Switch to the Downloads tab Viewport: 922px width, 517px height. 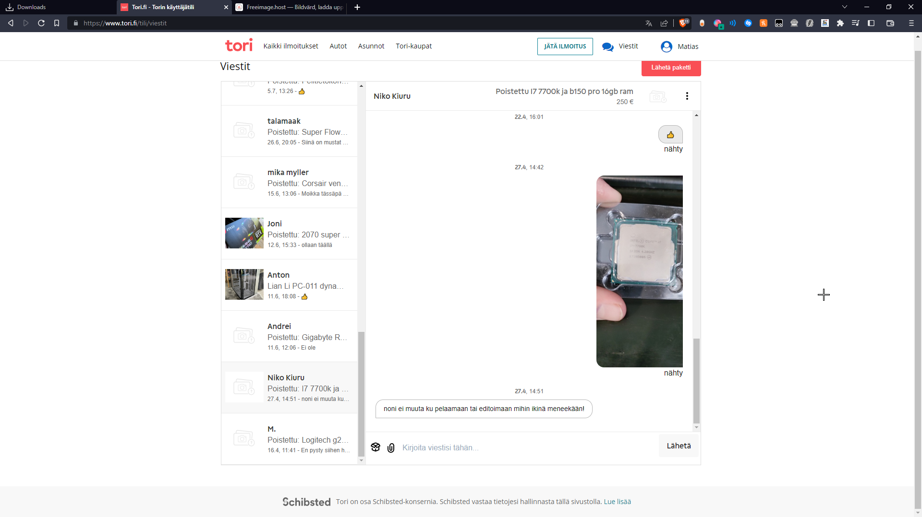point(58,7)
